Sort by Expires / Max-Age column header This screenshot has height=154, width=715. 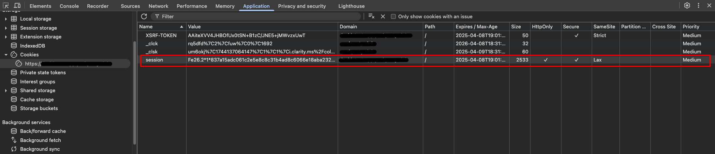pos(482,27)
